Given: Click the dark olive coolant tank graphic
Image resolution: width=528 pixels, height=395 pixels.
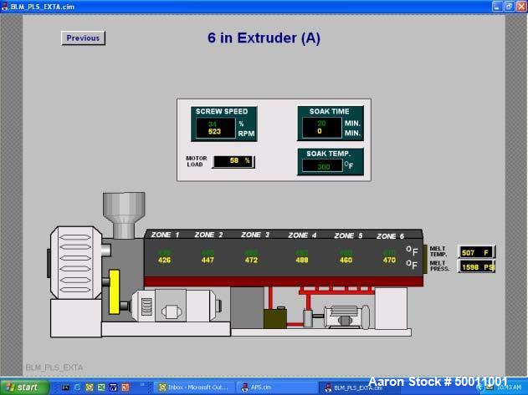Looking at the screenshot, I should tap(275, 318).
